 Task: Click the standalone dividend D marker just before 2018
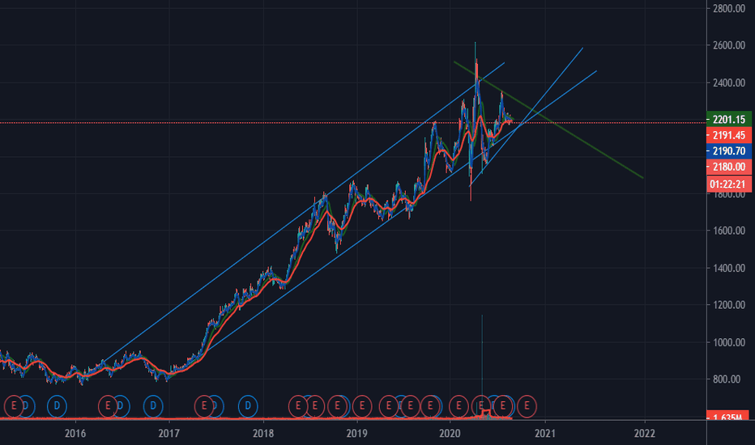(248, 406)
